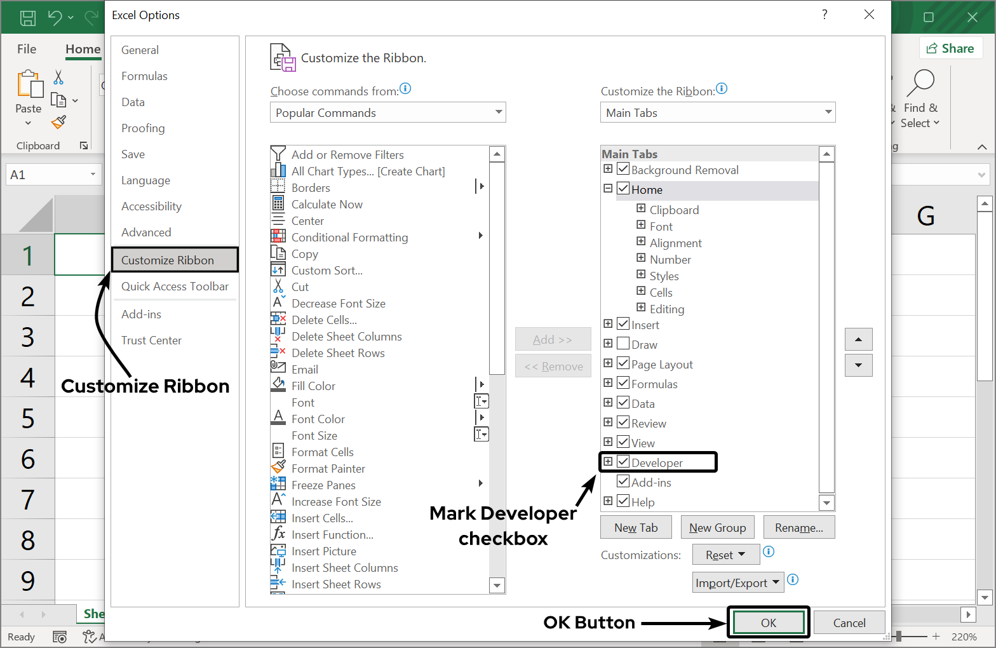Viewport: 996px width, 648px height.
Task: Select the Custom Sort command icon
Action: pos(278,269)
